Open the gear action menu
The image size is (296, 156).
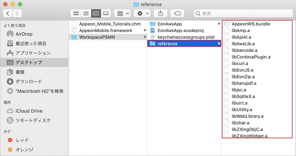click(142, 13)
